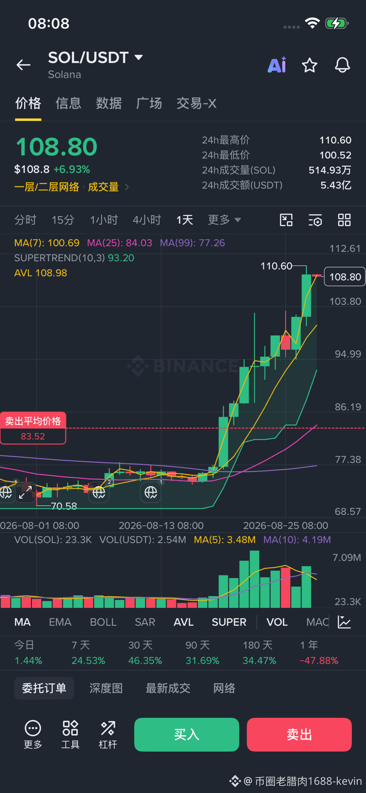Toggle the AVL indicator
Screen dimensions: 366x793
tap(183, 622)
